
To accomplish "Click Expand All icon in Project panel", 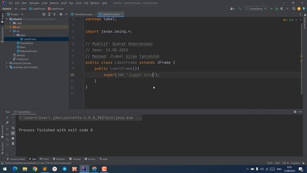I will [49, 14].
